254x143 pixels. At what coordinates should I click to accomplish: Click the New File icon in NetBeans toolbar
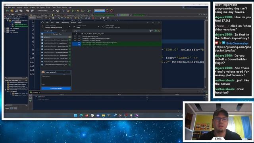pyautogui.click(x=8, y=11)
